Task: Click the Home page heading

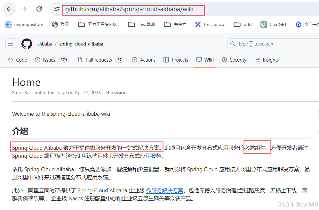Action: point(27,82)
